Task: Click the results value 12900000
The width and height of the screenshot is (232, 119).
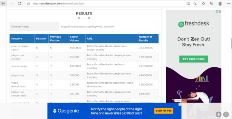Action: click(x=145, y=57)
